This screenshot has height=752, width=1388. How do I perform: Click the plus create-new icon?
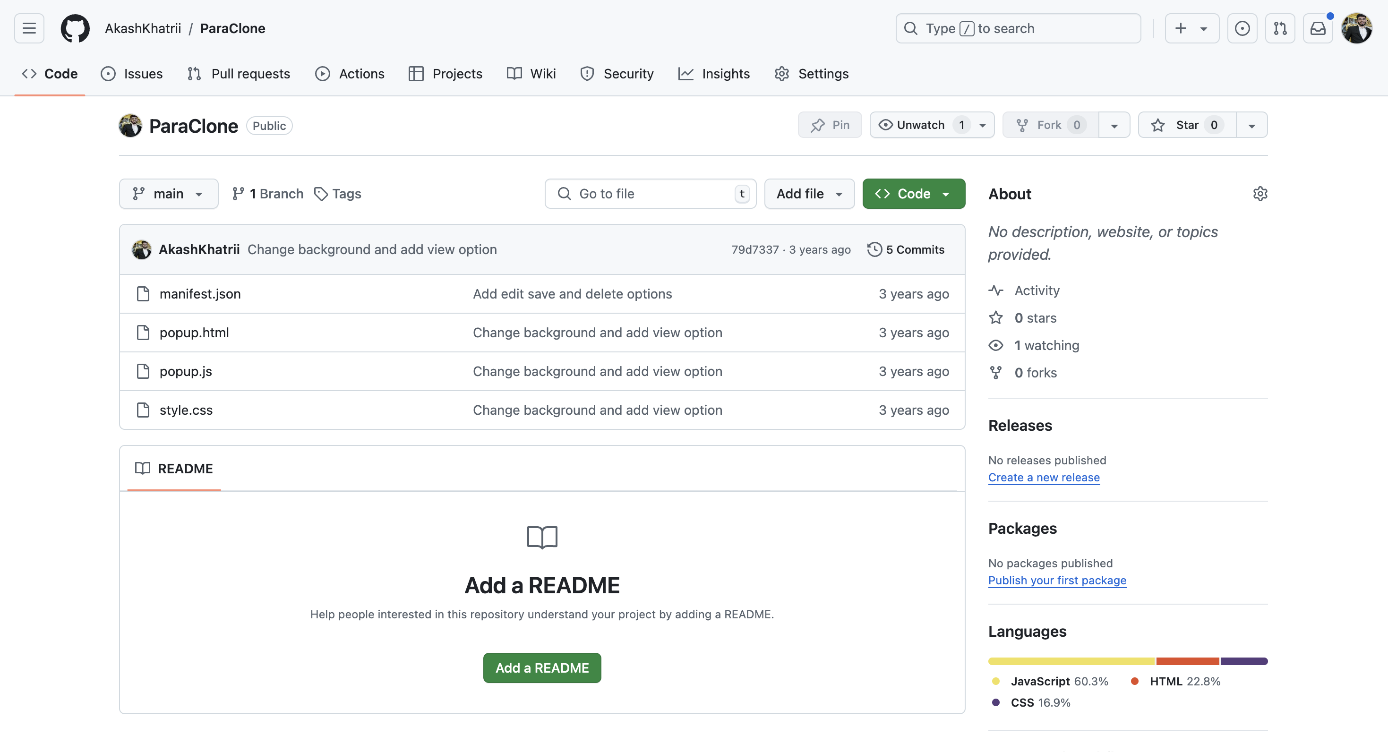[1181, 28]
